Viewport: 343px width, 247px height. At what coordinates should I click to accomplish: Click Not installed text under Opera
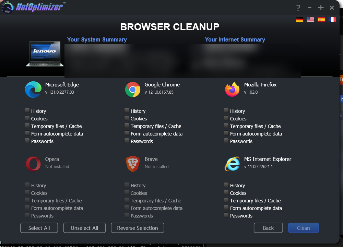(x=57, y=167)
